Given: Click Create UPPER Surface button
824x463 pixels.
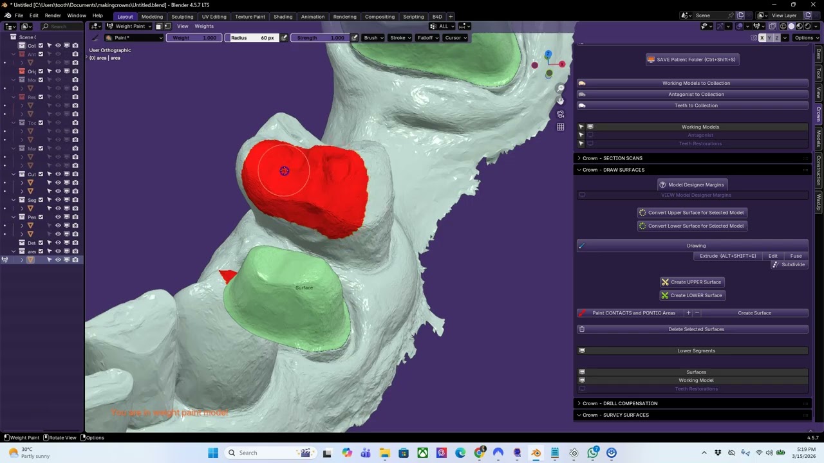Looking at the screenshot, I should [x=693, y=282].
